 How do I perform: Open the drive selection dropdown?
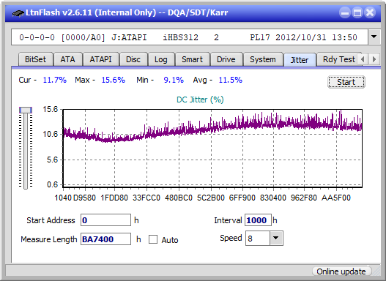point(374,37)
